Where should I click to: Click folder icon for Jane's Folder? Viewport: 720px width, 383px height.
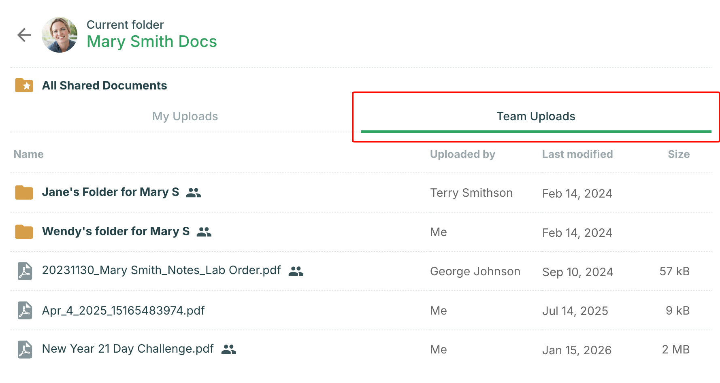pyautogui.click(x=24, y=193)
